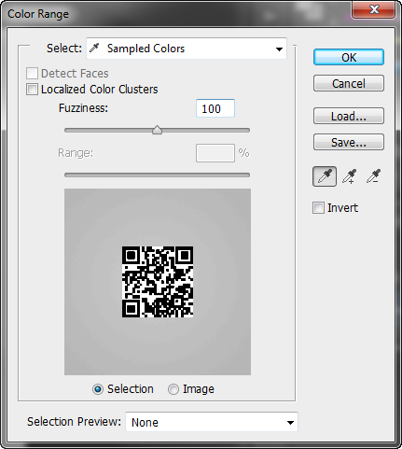Select the Eyedropper tool
402x449 pixels.
coord(325,176)
